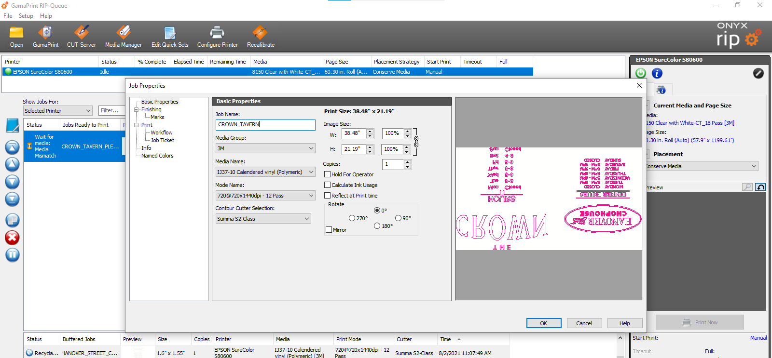The height and width of the screenshot is (358, 772).
Task: Click the job editor icon in left sidebar
Action: click(x=12, y=125)
